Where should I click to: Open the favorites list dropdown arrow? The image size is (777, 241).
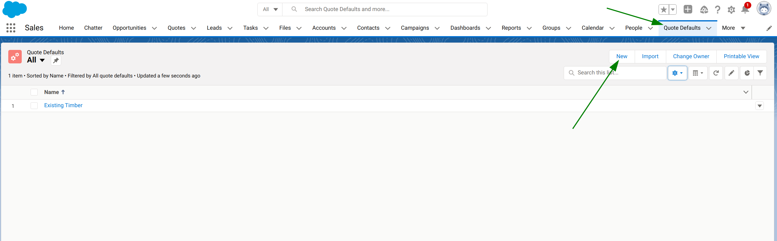point(673,9)
